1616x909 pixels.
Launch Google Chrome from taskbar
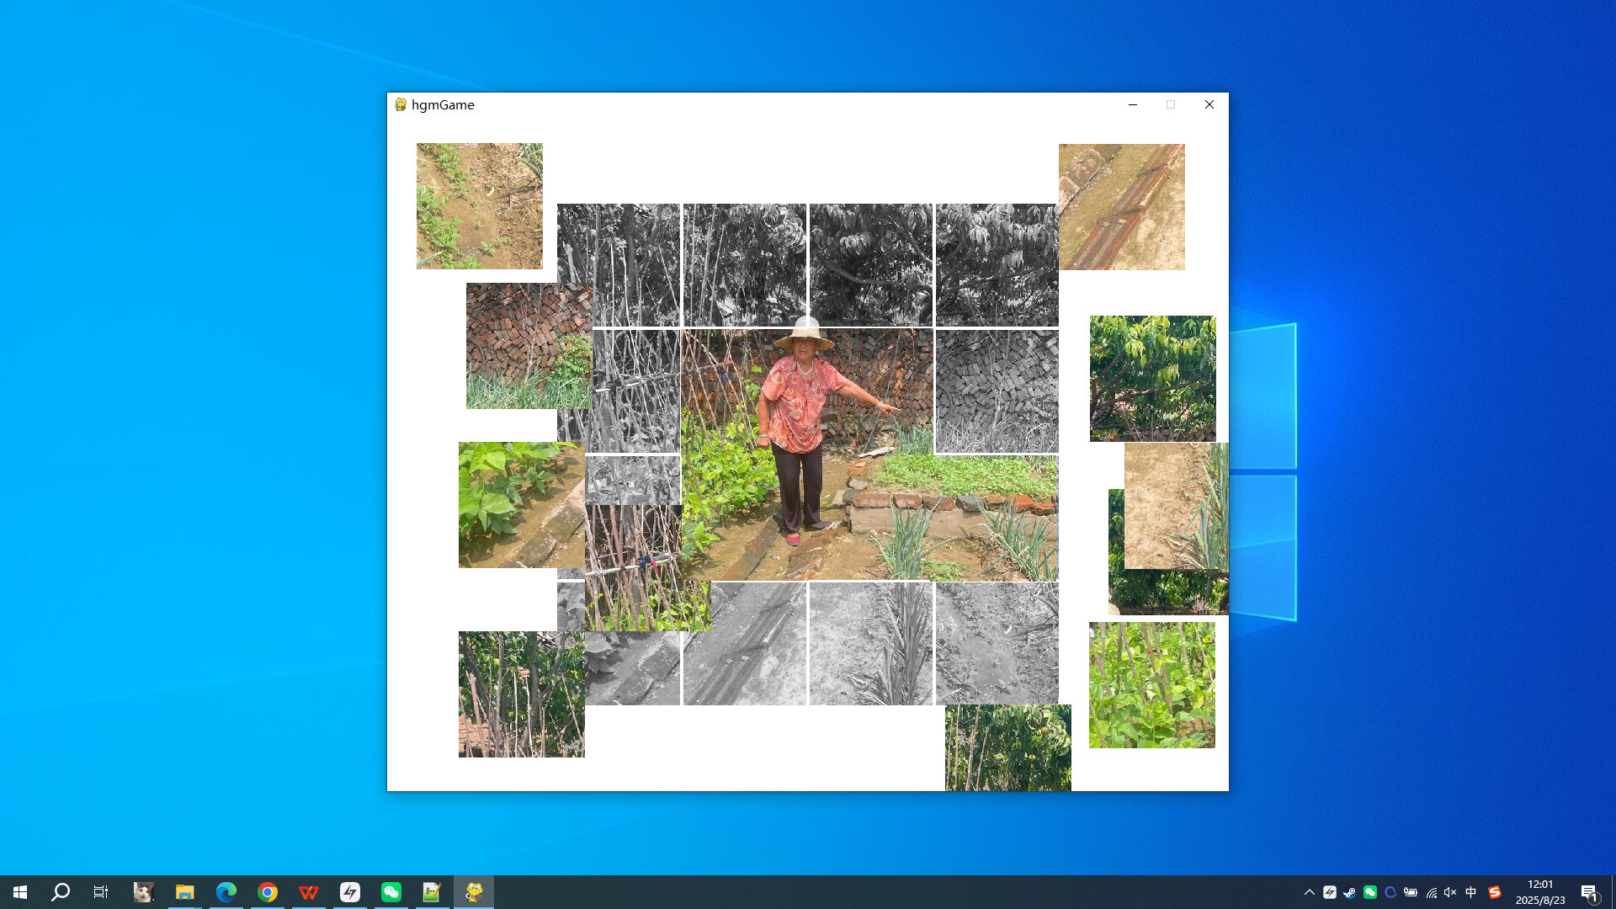[x=268, y=892]
